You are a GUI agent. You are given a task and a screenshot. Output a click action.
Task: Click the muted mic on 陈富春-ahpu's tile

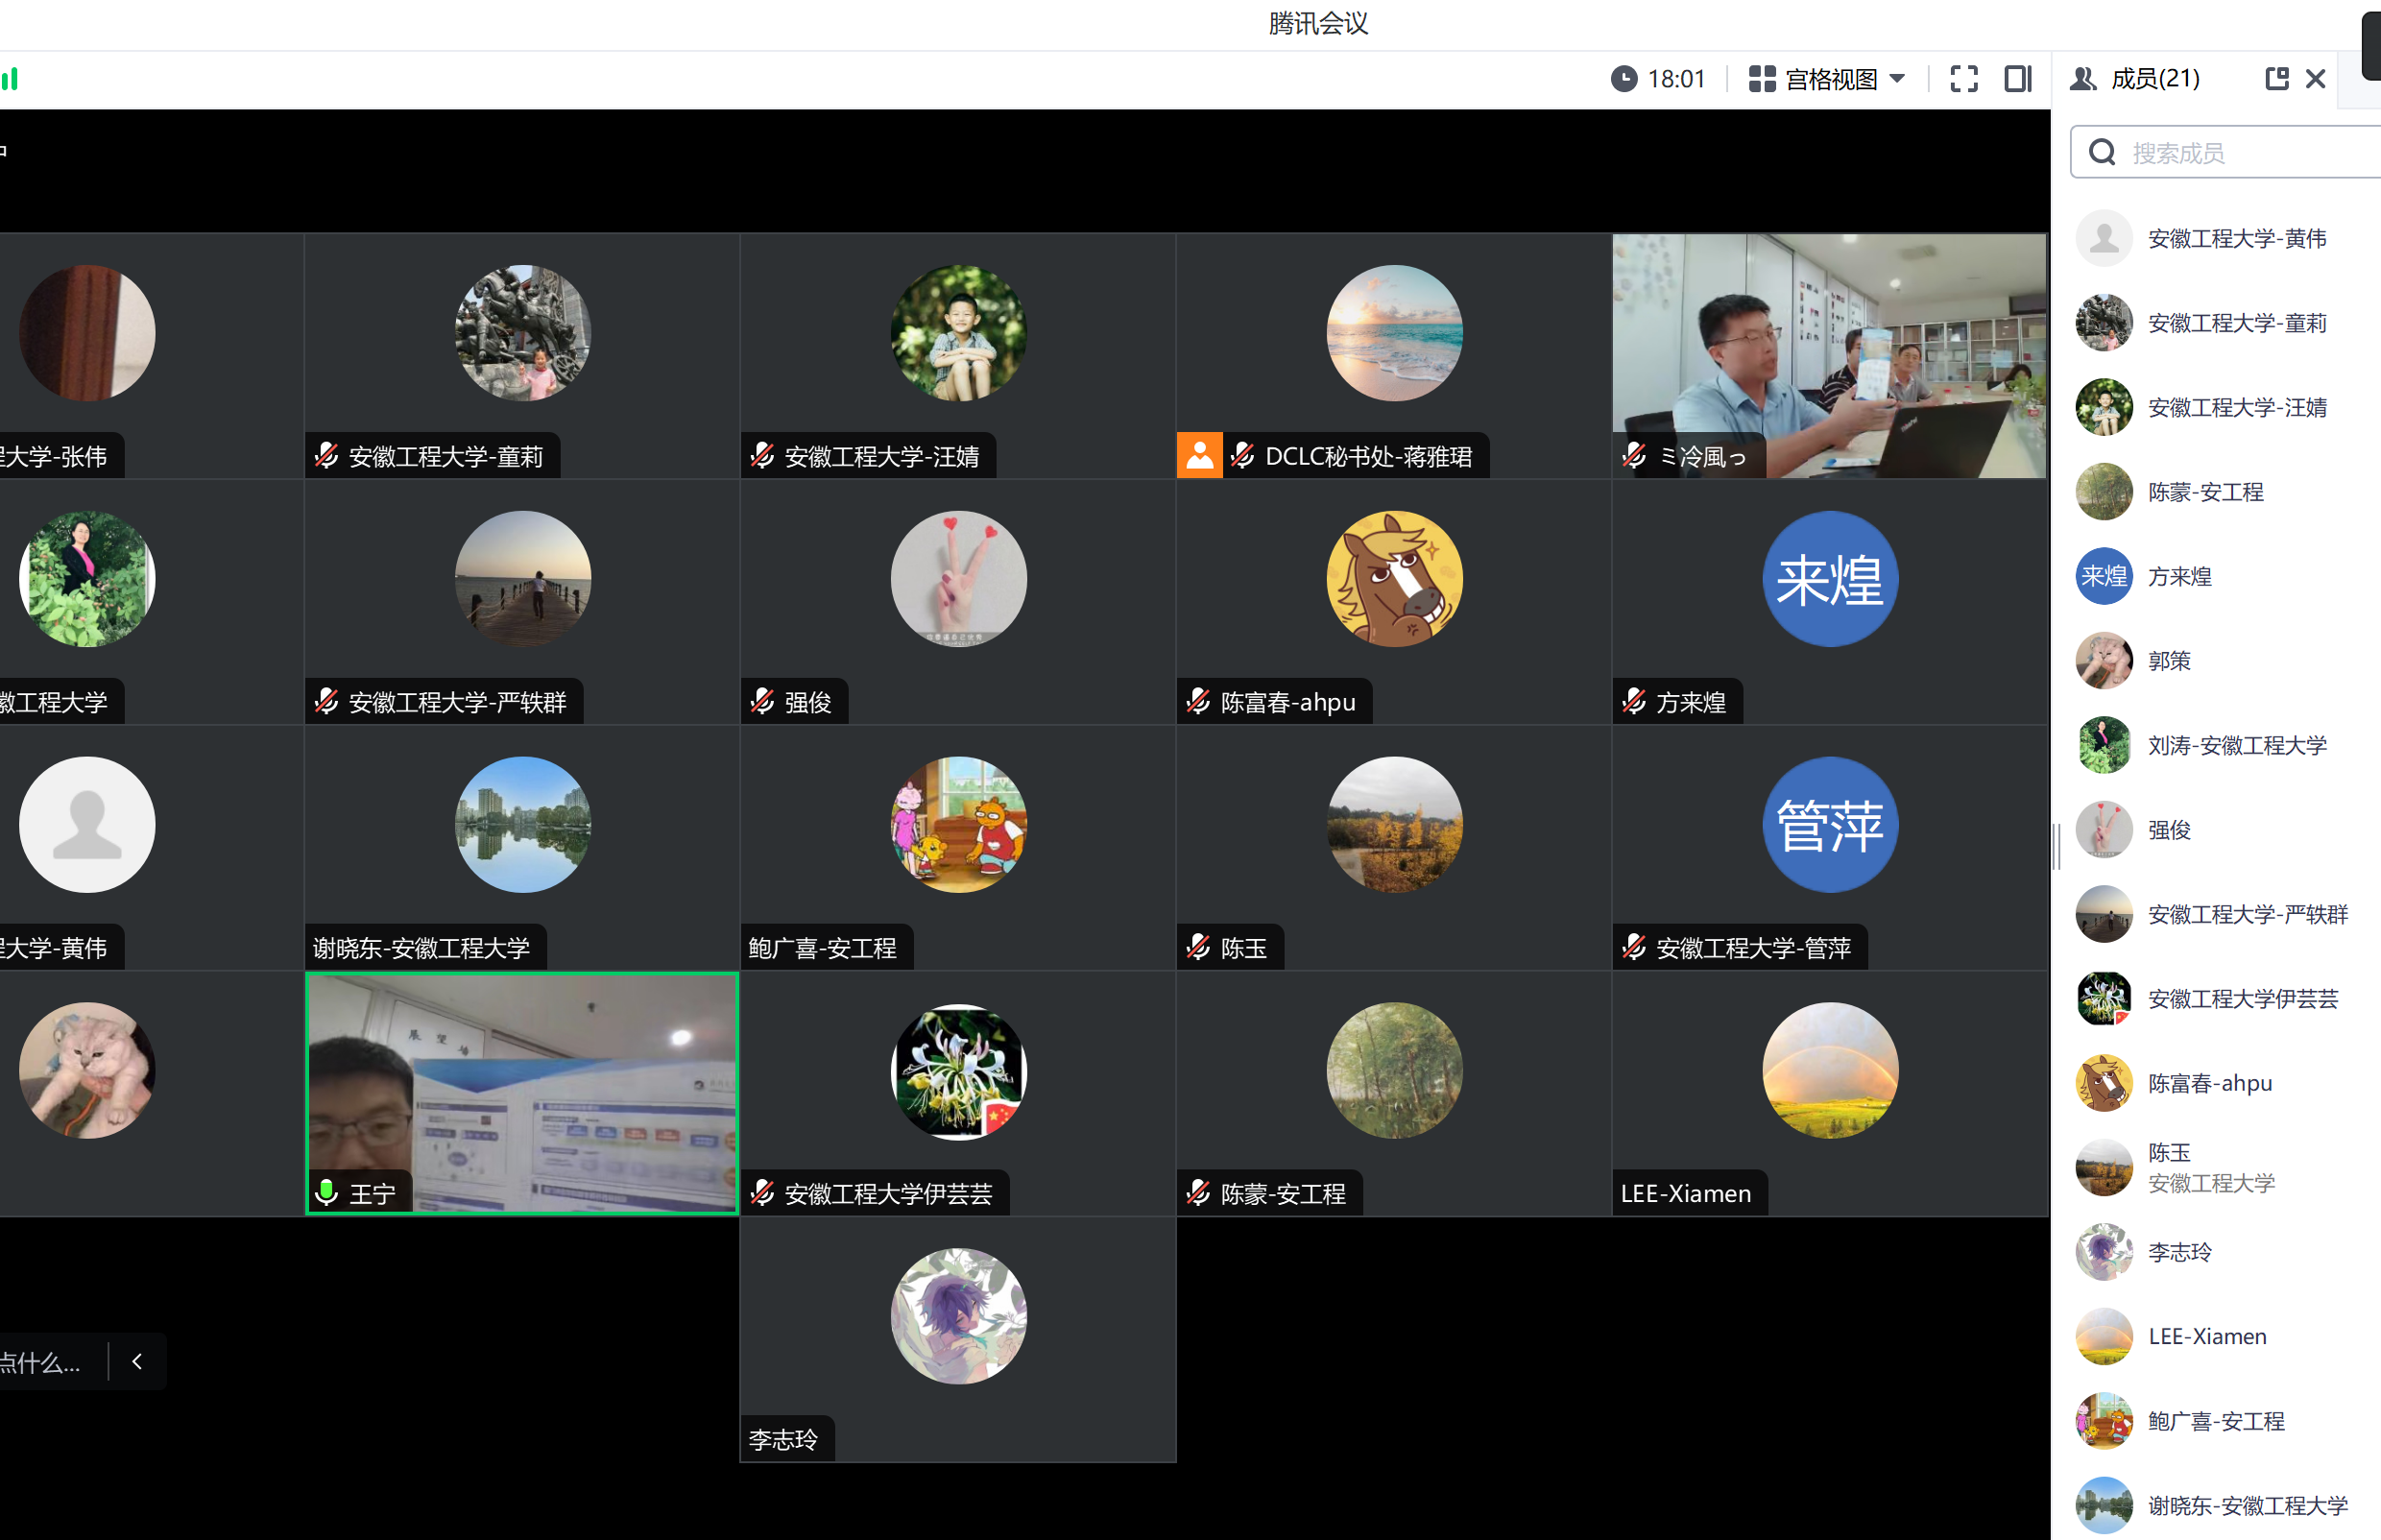pyautogui.click(x=1198, y=702)
